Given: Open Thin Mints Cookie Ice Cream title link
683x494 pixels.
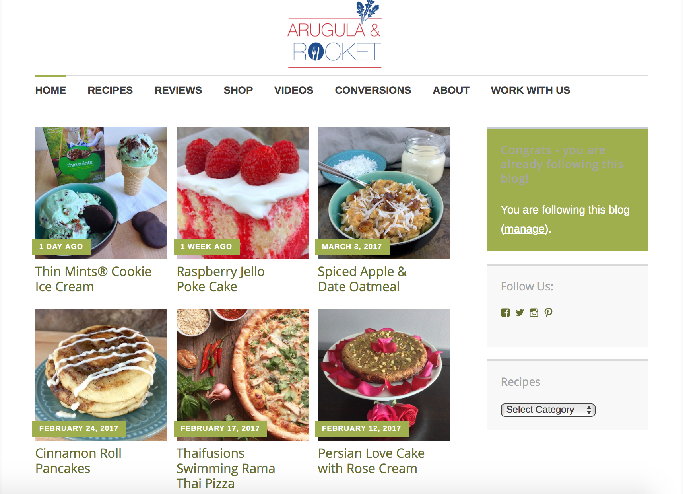Looking at the screenshot, I should (x=93, y=279).
